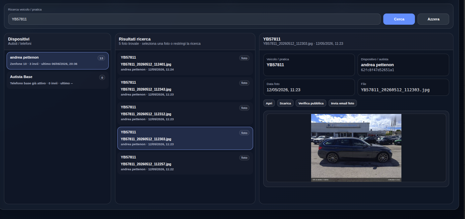Click the Apri button
465x219 pixels.
269,103
